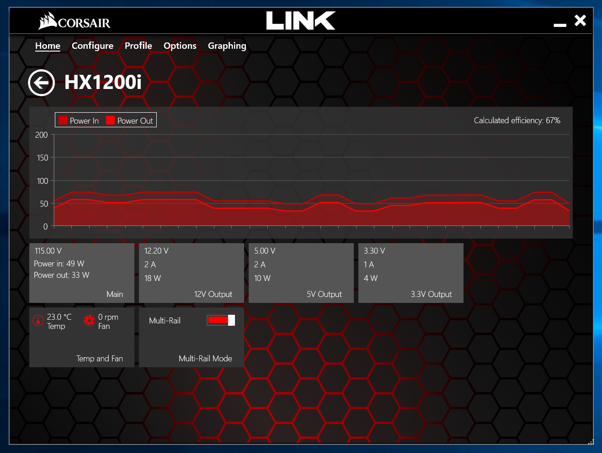Grab the window resize grip corner
Viewport: 602px width, 453px height.
tap(591, 442)
